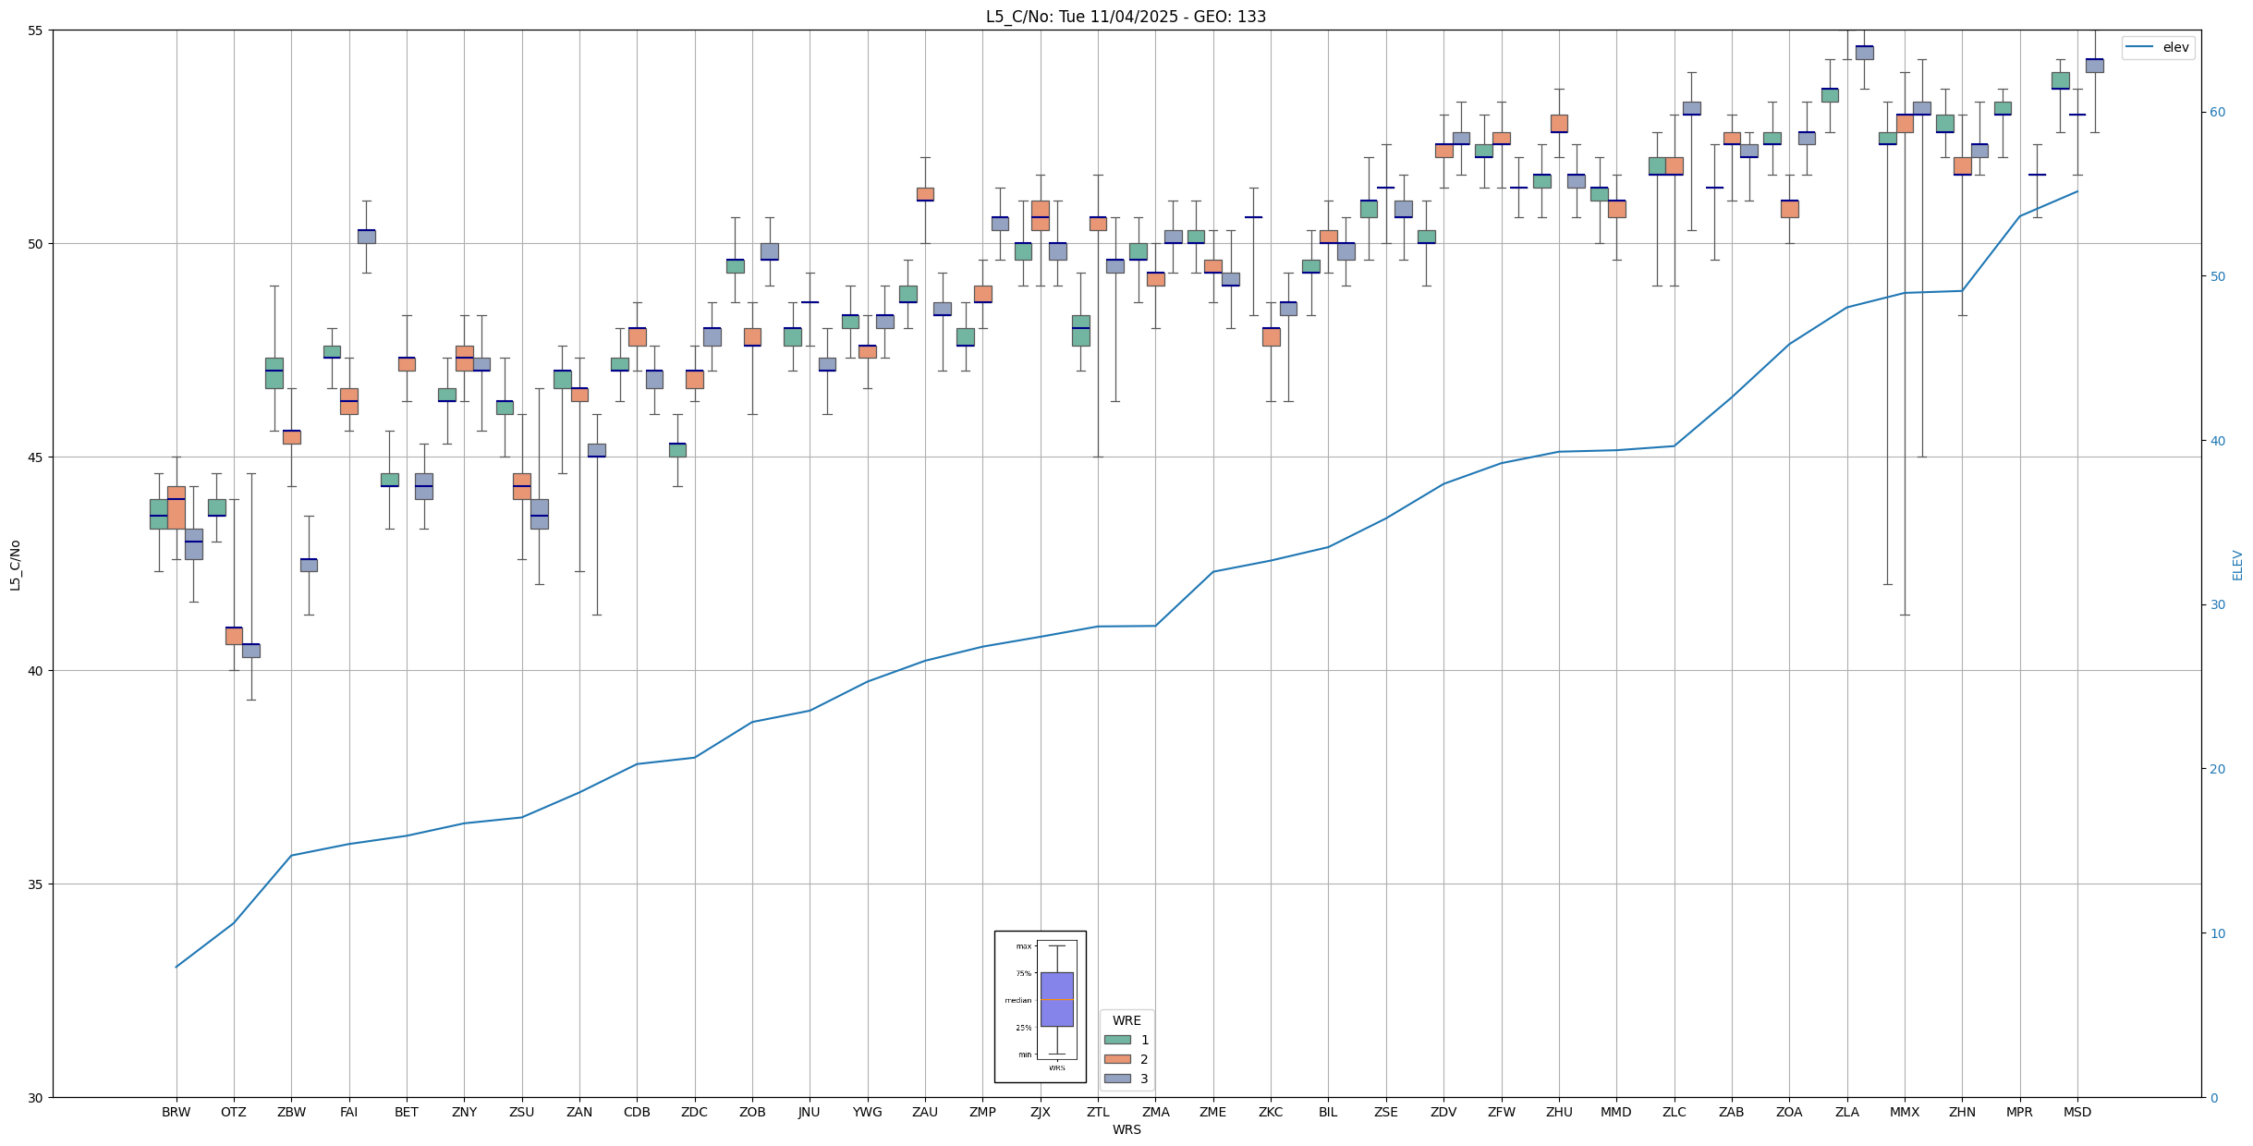Click the orange WRE 2 legend swatch
This screenshot has height=1146, width=2253.
[x=1116, y=1059]
